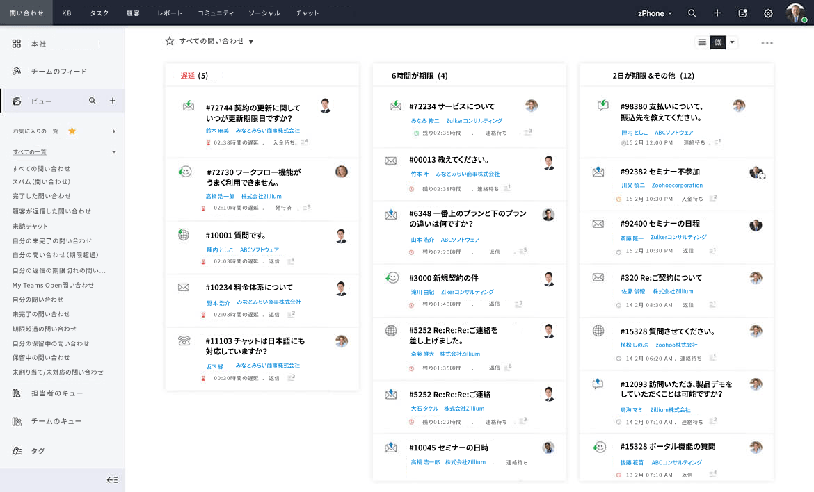Image resolution: width=814 pixels, height=492 pixels.
Task: Star the すべての問い合わせ view as favorite
Action: (x=169, y=42)
